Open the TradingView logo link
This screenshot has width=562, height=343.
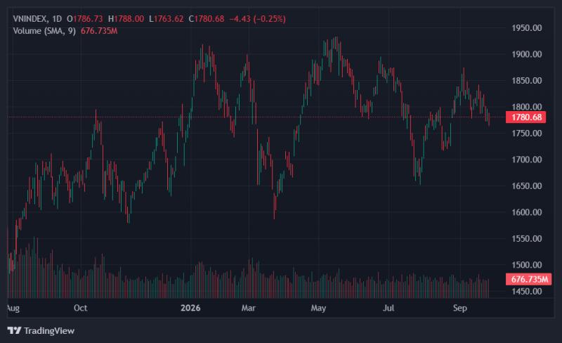41,330
